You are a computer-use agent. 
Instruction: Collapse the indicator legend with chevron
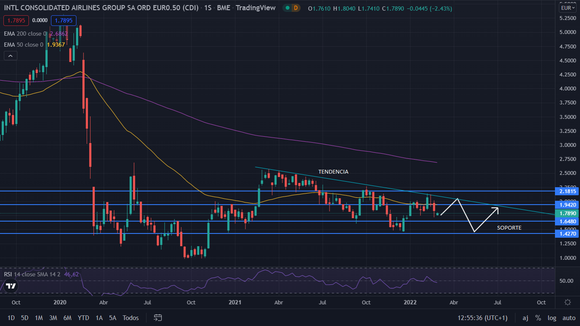[x=11, y=56]
